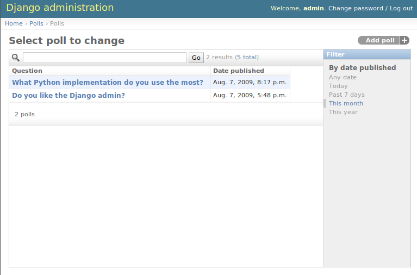This screenshot has width=417, height=275.
Task: Click the Django administration site title
Action: point(60,8)
